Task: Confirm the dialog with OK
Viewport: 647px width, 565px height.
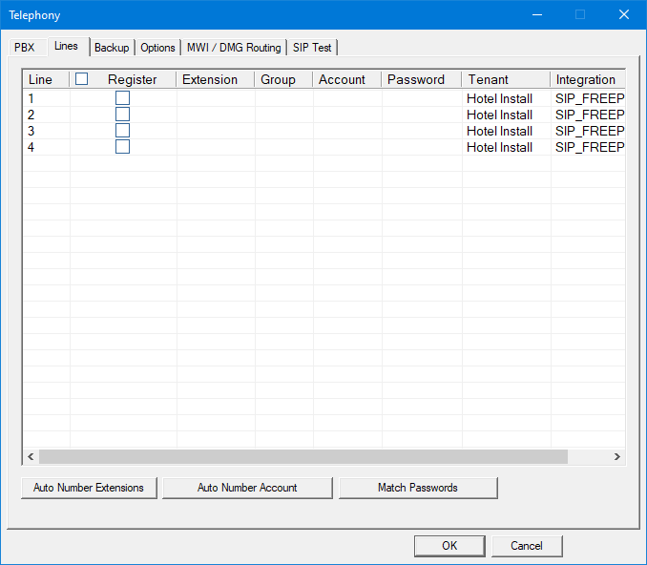Action: pos(449,546)
